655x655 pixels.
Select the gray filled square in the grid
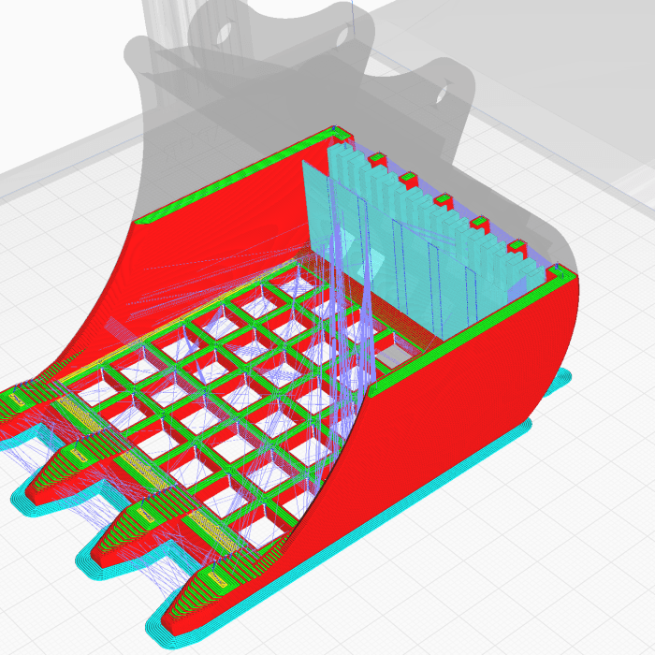click(394, 356)
